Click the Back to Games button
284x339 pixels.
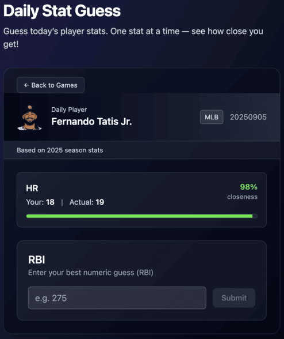(51, 85)
